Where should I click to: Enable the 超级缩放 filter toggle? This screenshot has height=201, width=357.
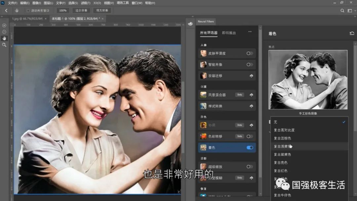pyautogui.click(x=250, y=167)
